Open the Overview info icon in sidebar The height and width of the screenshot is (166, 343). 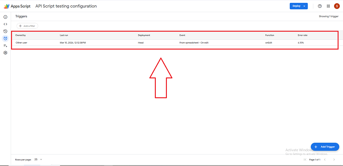pyautogui.click(x=5, y=17)
